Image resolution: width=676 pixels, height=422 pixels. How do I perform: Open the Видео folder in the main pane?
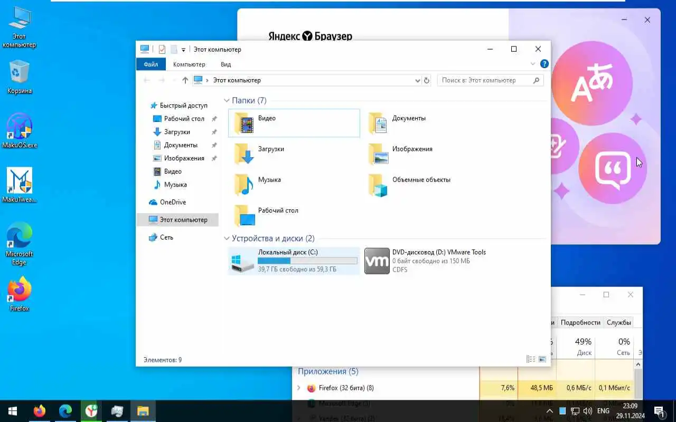click(294, 123)
